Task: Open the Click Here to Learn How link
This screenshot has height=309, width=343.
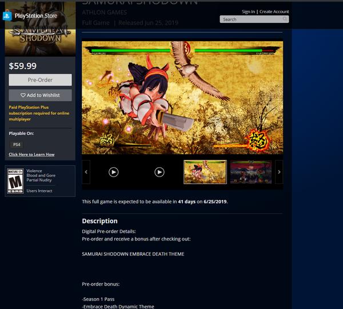Action: tap(31, 155)
